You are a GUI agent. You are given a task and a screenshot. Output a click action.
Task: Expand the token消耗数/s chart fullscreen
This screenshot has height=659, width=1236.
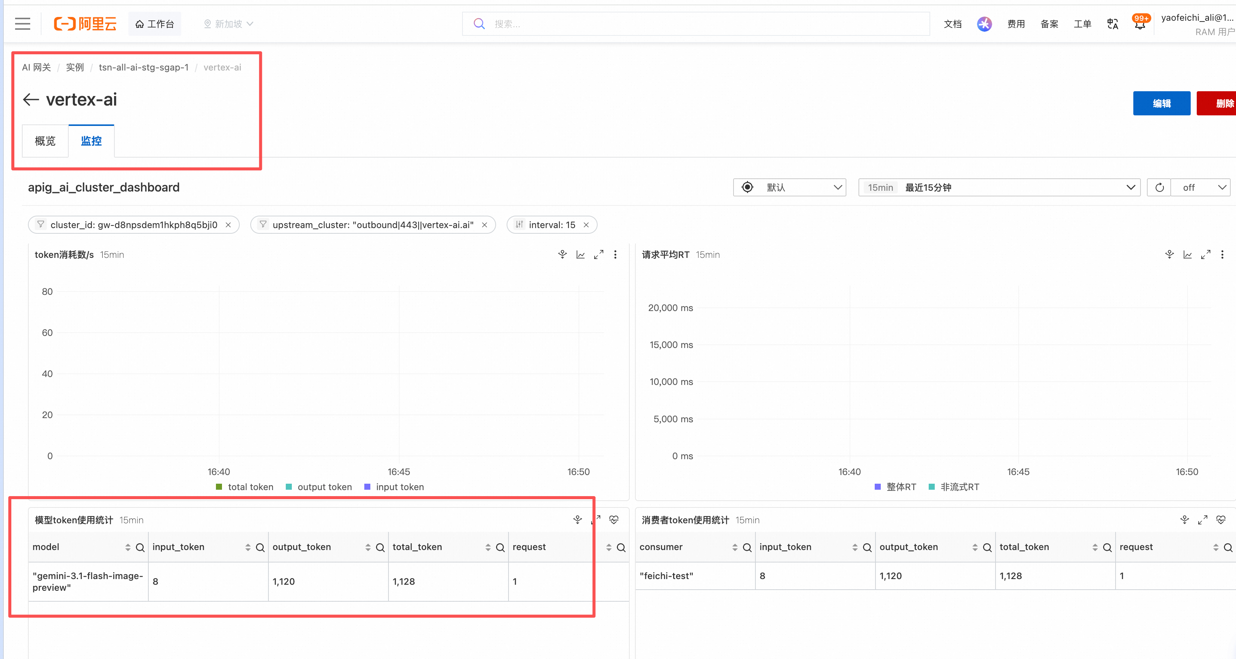pos(598,254)
